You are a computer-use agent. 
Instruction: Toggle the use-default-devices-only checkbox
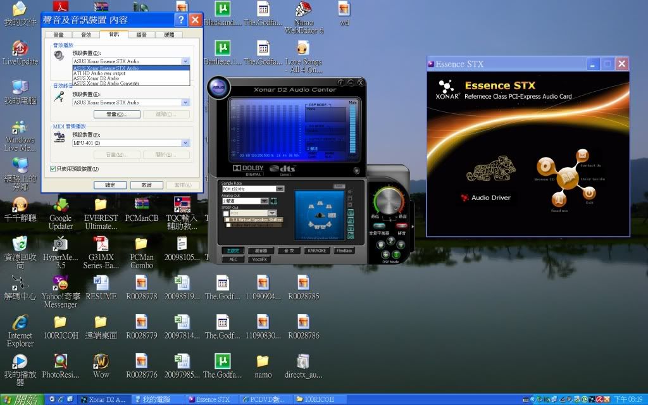(53, 168)
